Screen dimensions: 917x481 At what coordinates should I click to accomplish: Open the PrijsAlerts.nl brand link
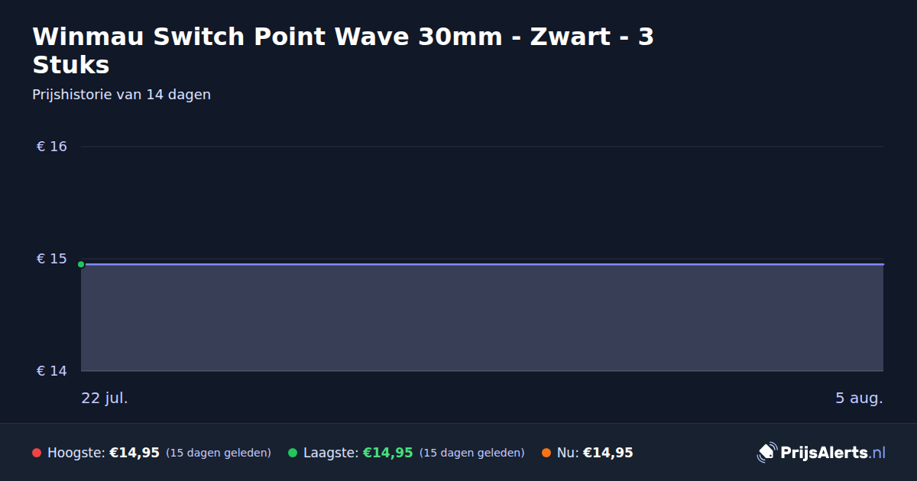click(821, 453)
